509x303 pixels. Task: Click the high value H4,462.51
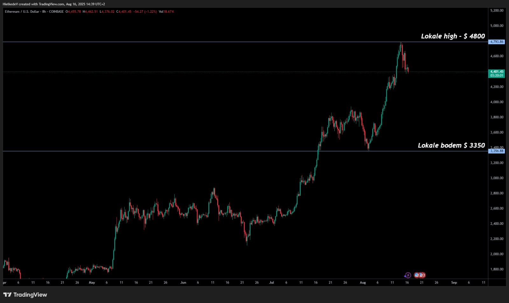[90, 12]
